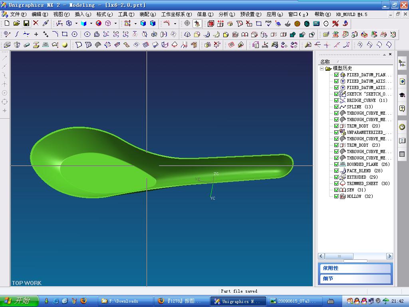The width and height of the screenshot is (409, 307).
Task: Click navigator scrollbar right arrow
Action: click(x=389, y=256)
